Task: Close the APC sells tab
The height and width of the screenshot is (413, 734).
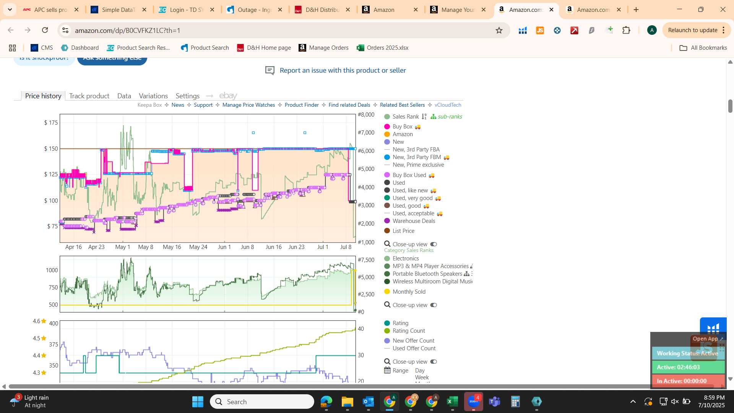Action: pyautogui.click(x=76, y=10)
